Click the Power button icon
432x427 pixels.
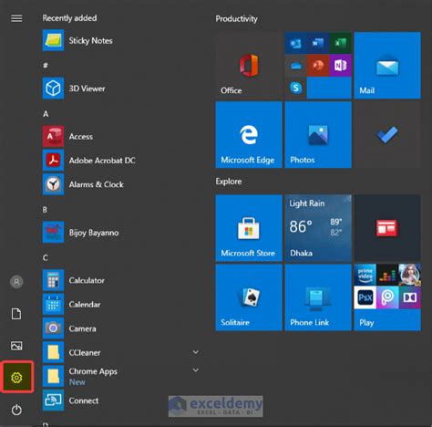[16, 410]
